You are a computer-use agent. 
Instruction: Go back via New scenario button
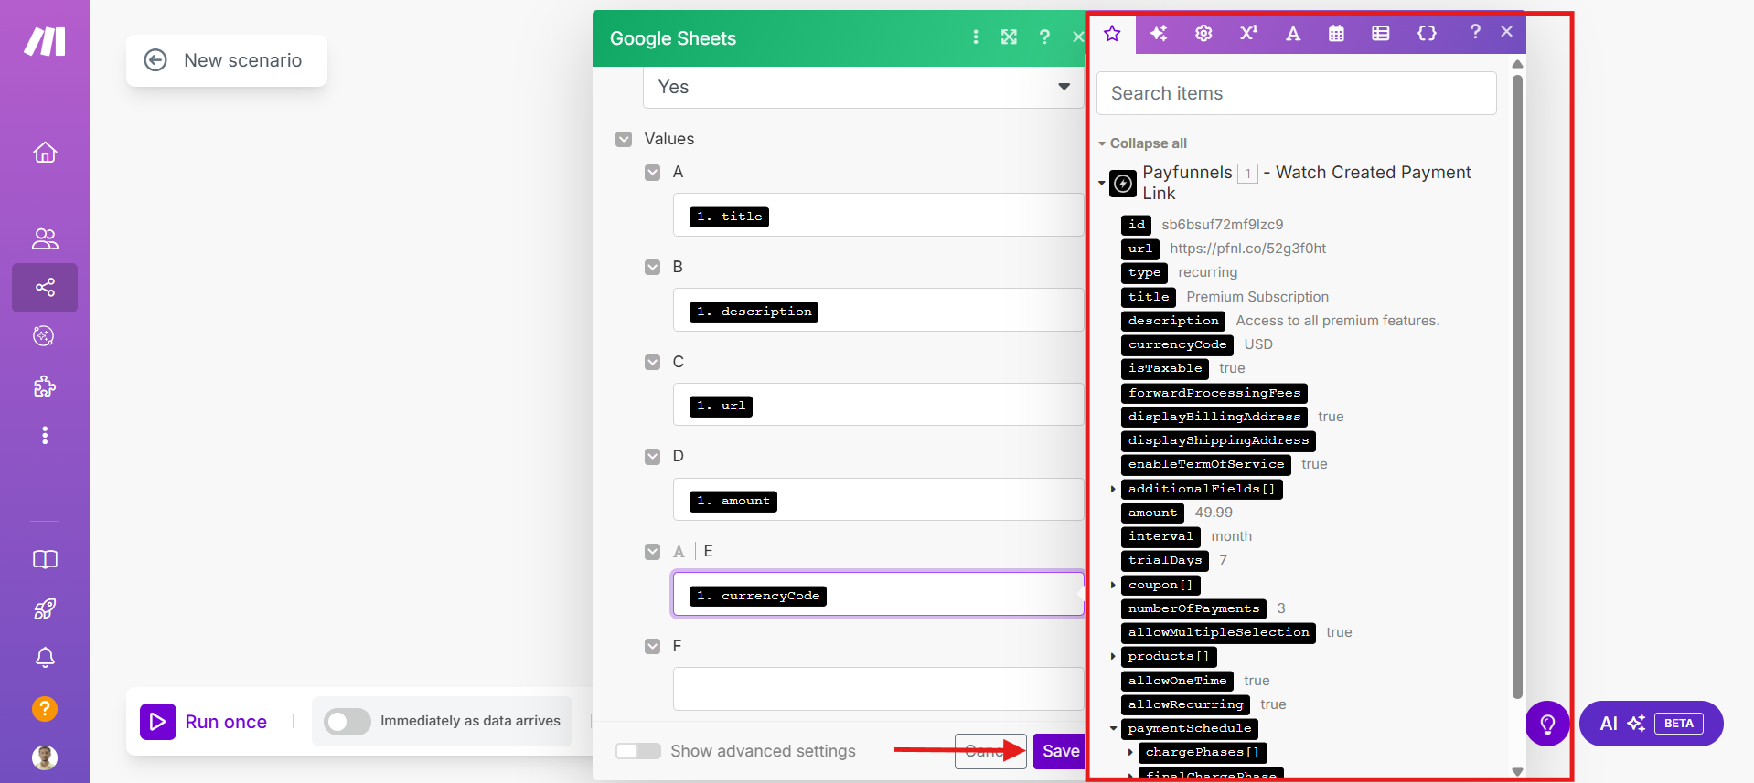coord(227,60)
